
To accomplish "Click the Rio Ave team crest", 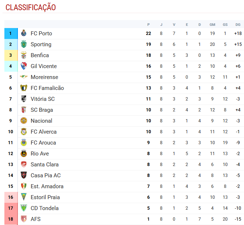I will point(24,154).
